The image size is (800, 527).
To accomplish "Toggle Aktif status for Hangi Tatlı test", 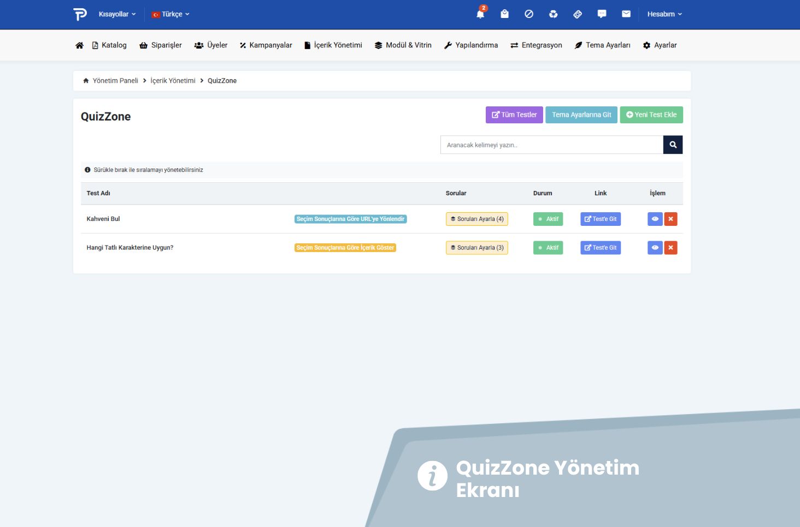I will click(x=548, y=248).
